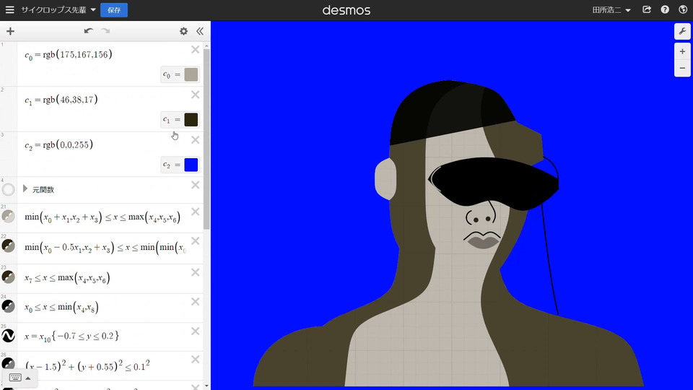Delete the c₀ rgb expression

(195, 49)
